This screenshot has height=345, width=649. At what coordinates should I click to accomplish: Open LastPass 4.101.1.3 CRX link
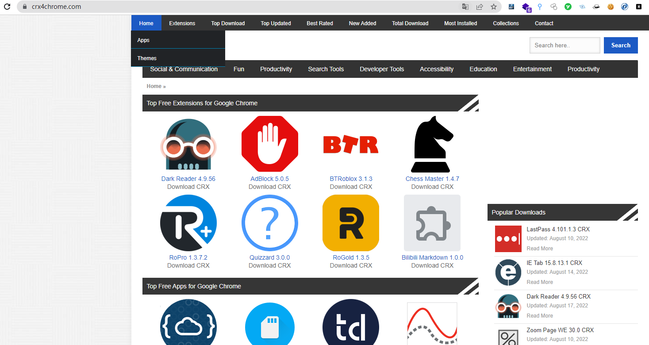pos(558,229)
